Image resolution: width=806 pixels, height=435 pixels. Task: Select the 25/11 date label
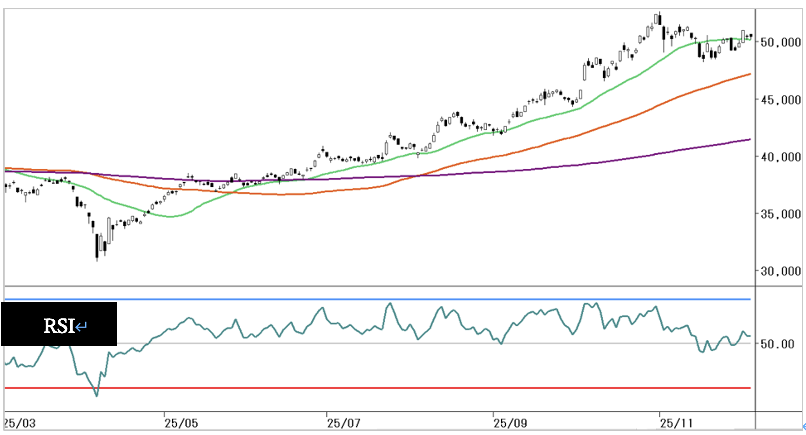(676, 423)
